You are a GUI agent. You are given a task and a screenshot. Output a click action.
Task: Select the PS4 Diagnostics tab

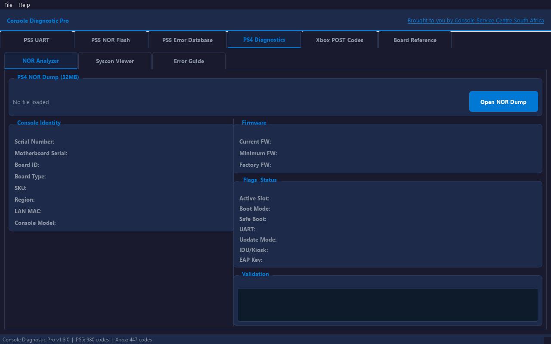point(264,40)
